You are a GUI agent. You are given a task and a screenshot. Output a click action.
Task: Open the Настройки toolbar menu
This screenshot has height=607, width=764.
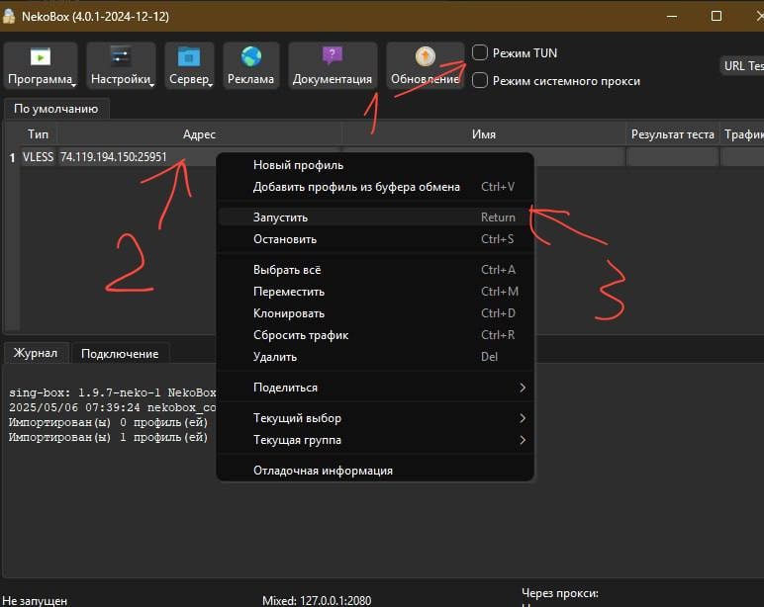pos(121,65)
